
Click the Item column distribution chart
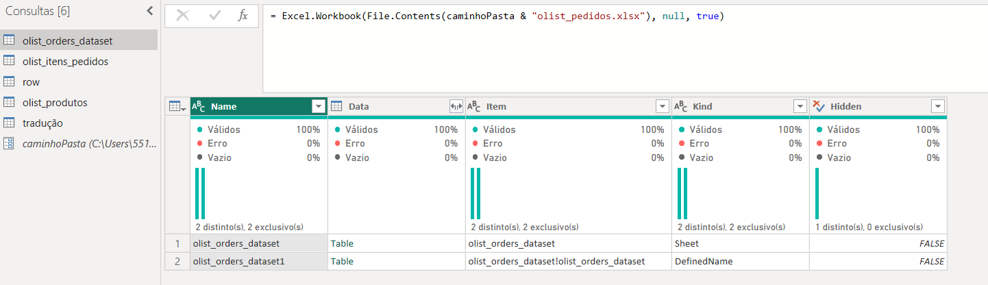click(x=476, y=193)
